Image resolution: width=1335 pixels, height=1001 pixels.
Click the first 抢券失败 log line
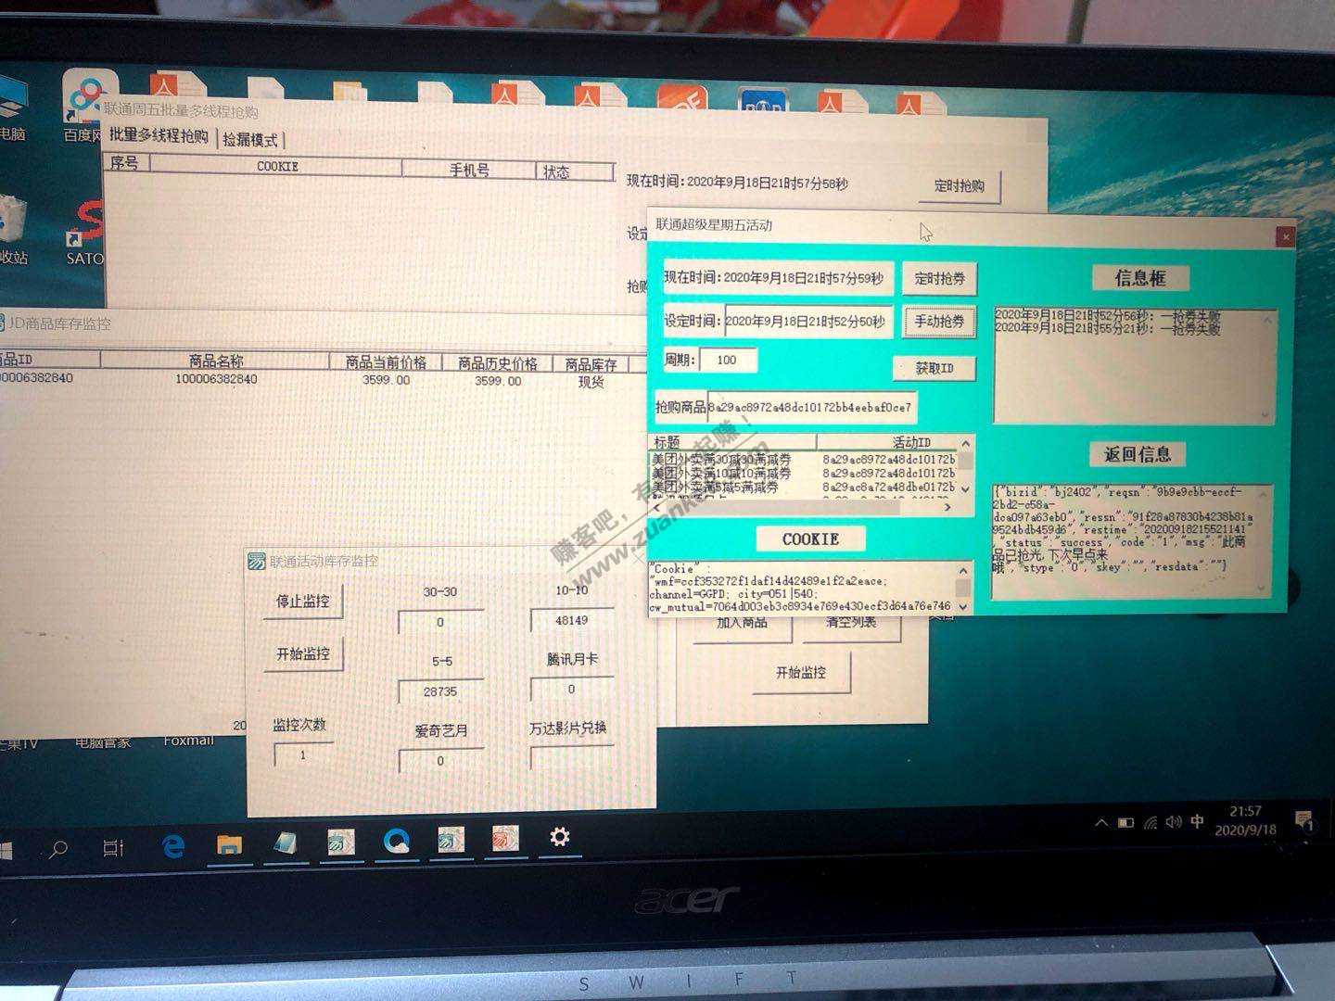[x=1108, y=315]
